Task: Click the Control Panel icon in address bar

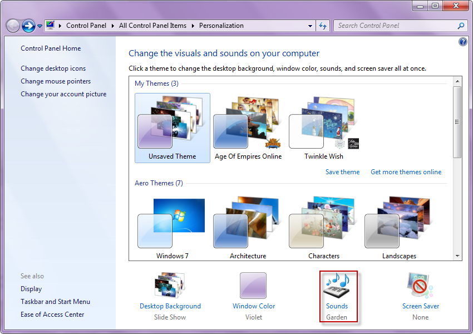Action: tap(51, 26)
